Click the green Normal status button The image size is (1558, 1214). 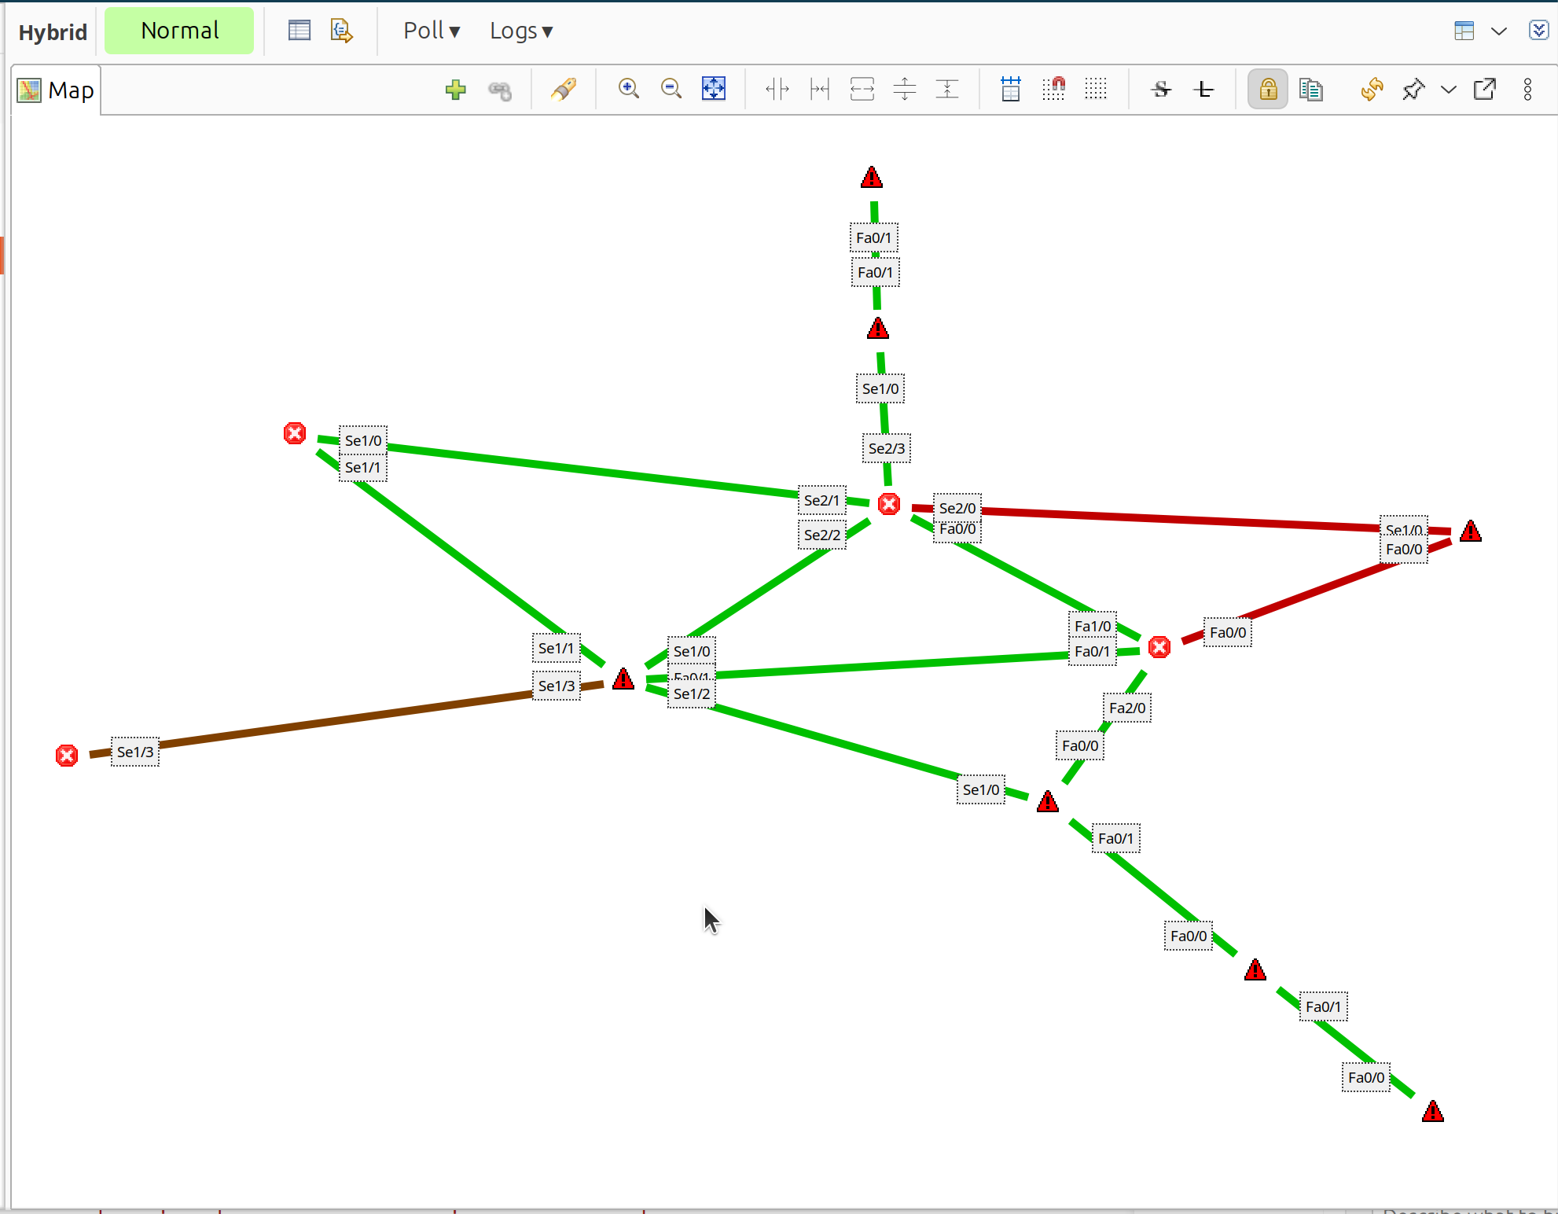179,31
